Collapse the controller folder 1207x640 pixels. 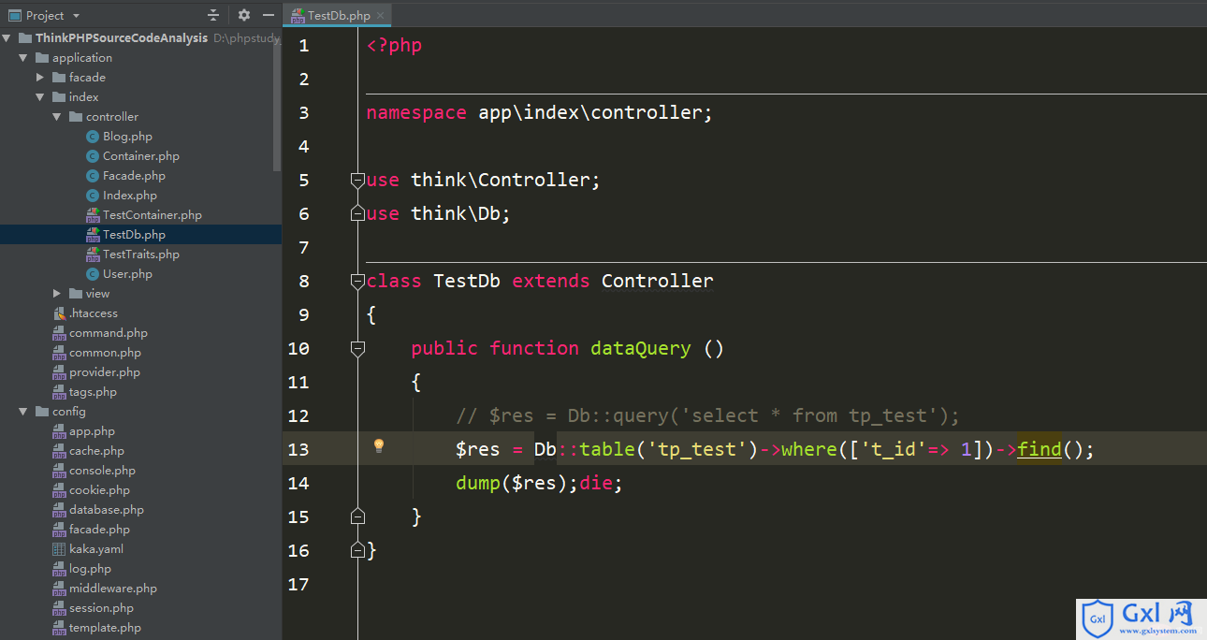(57, 117)
